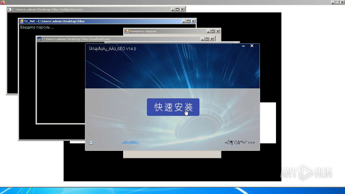The width and height of the screenshot is (345, 194).
Task: Click the Goldprime.exe window system icon
Action: pos(9,9)
